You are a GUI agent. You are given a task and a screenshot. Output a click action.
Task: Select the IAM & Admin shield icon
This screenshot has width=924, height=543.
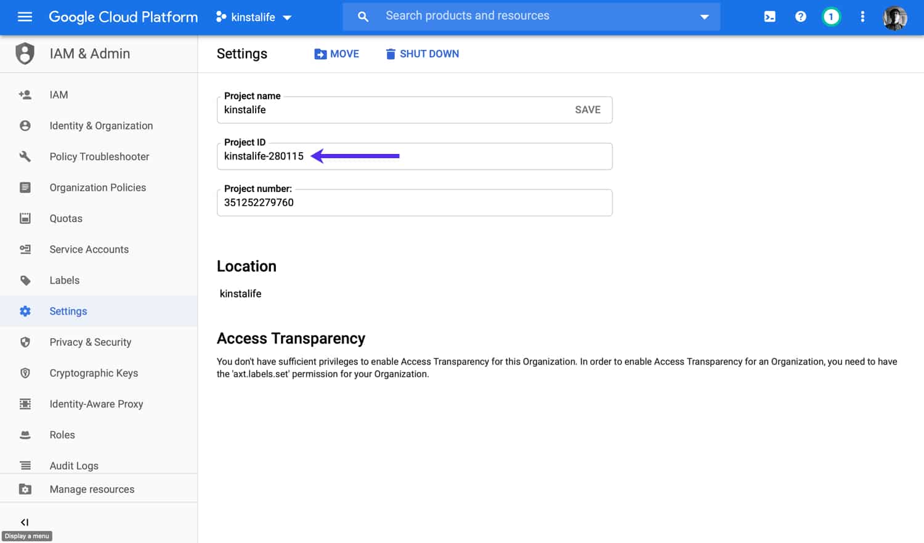tap(25, 54)
